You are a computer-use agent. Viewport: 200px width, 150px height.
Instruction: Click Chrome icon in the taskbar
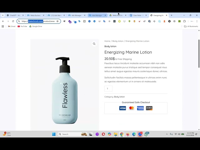[x=122, y=134]
